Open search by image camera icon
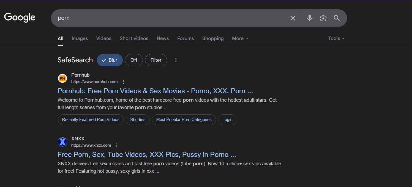Screen dimensions: 412x187 point(323,18)
